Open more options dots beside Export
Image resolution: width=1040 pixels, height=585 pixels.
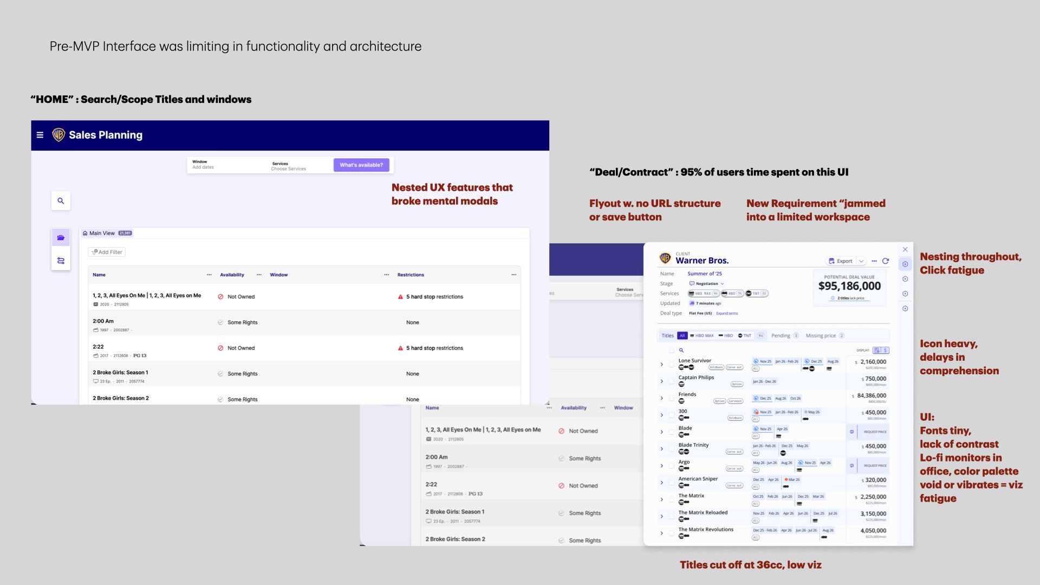tap(874, 261)
